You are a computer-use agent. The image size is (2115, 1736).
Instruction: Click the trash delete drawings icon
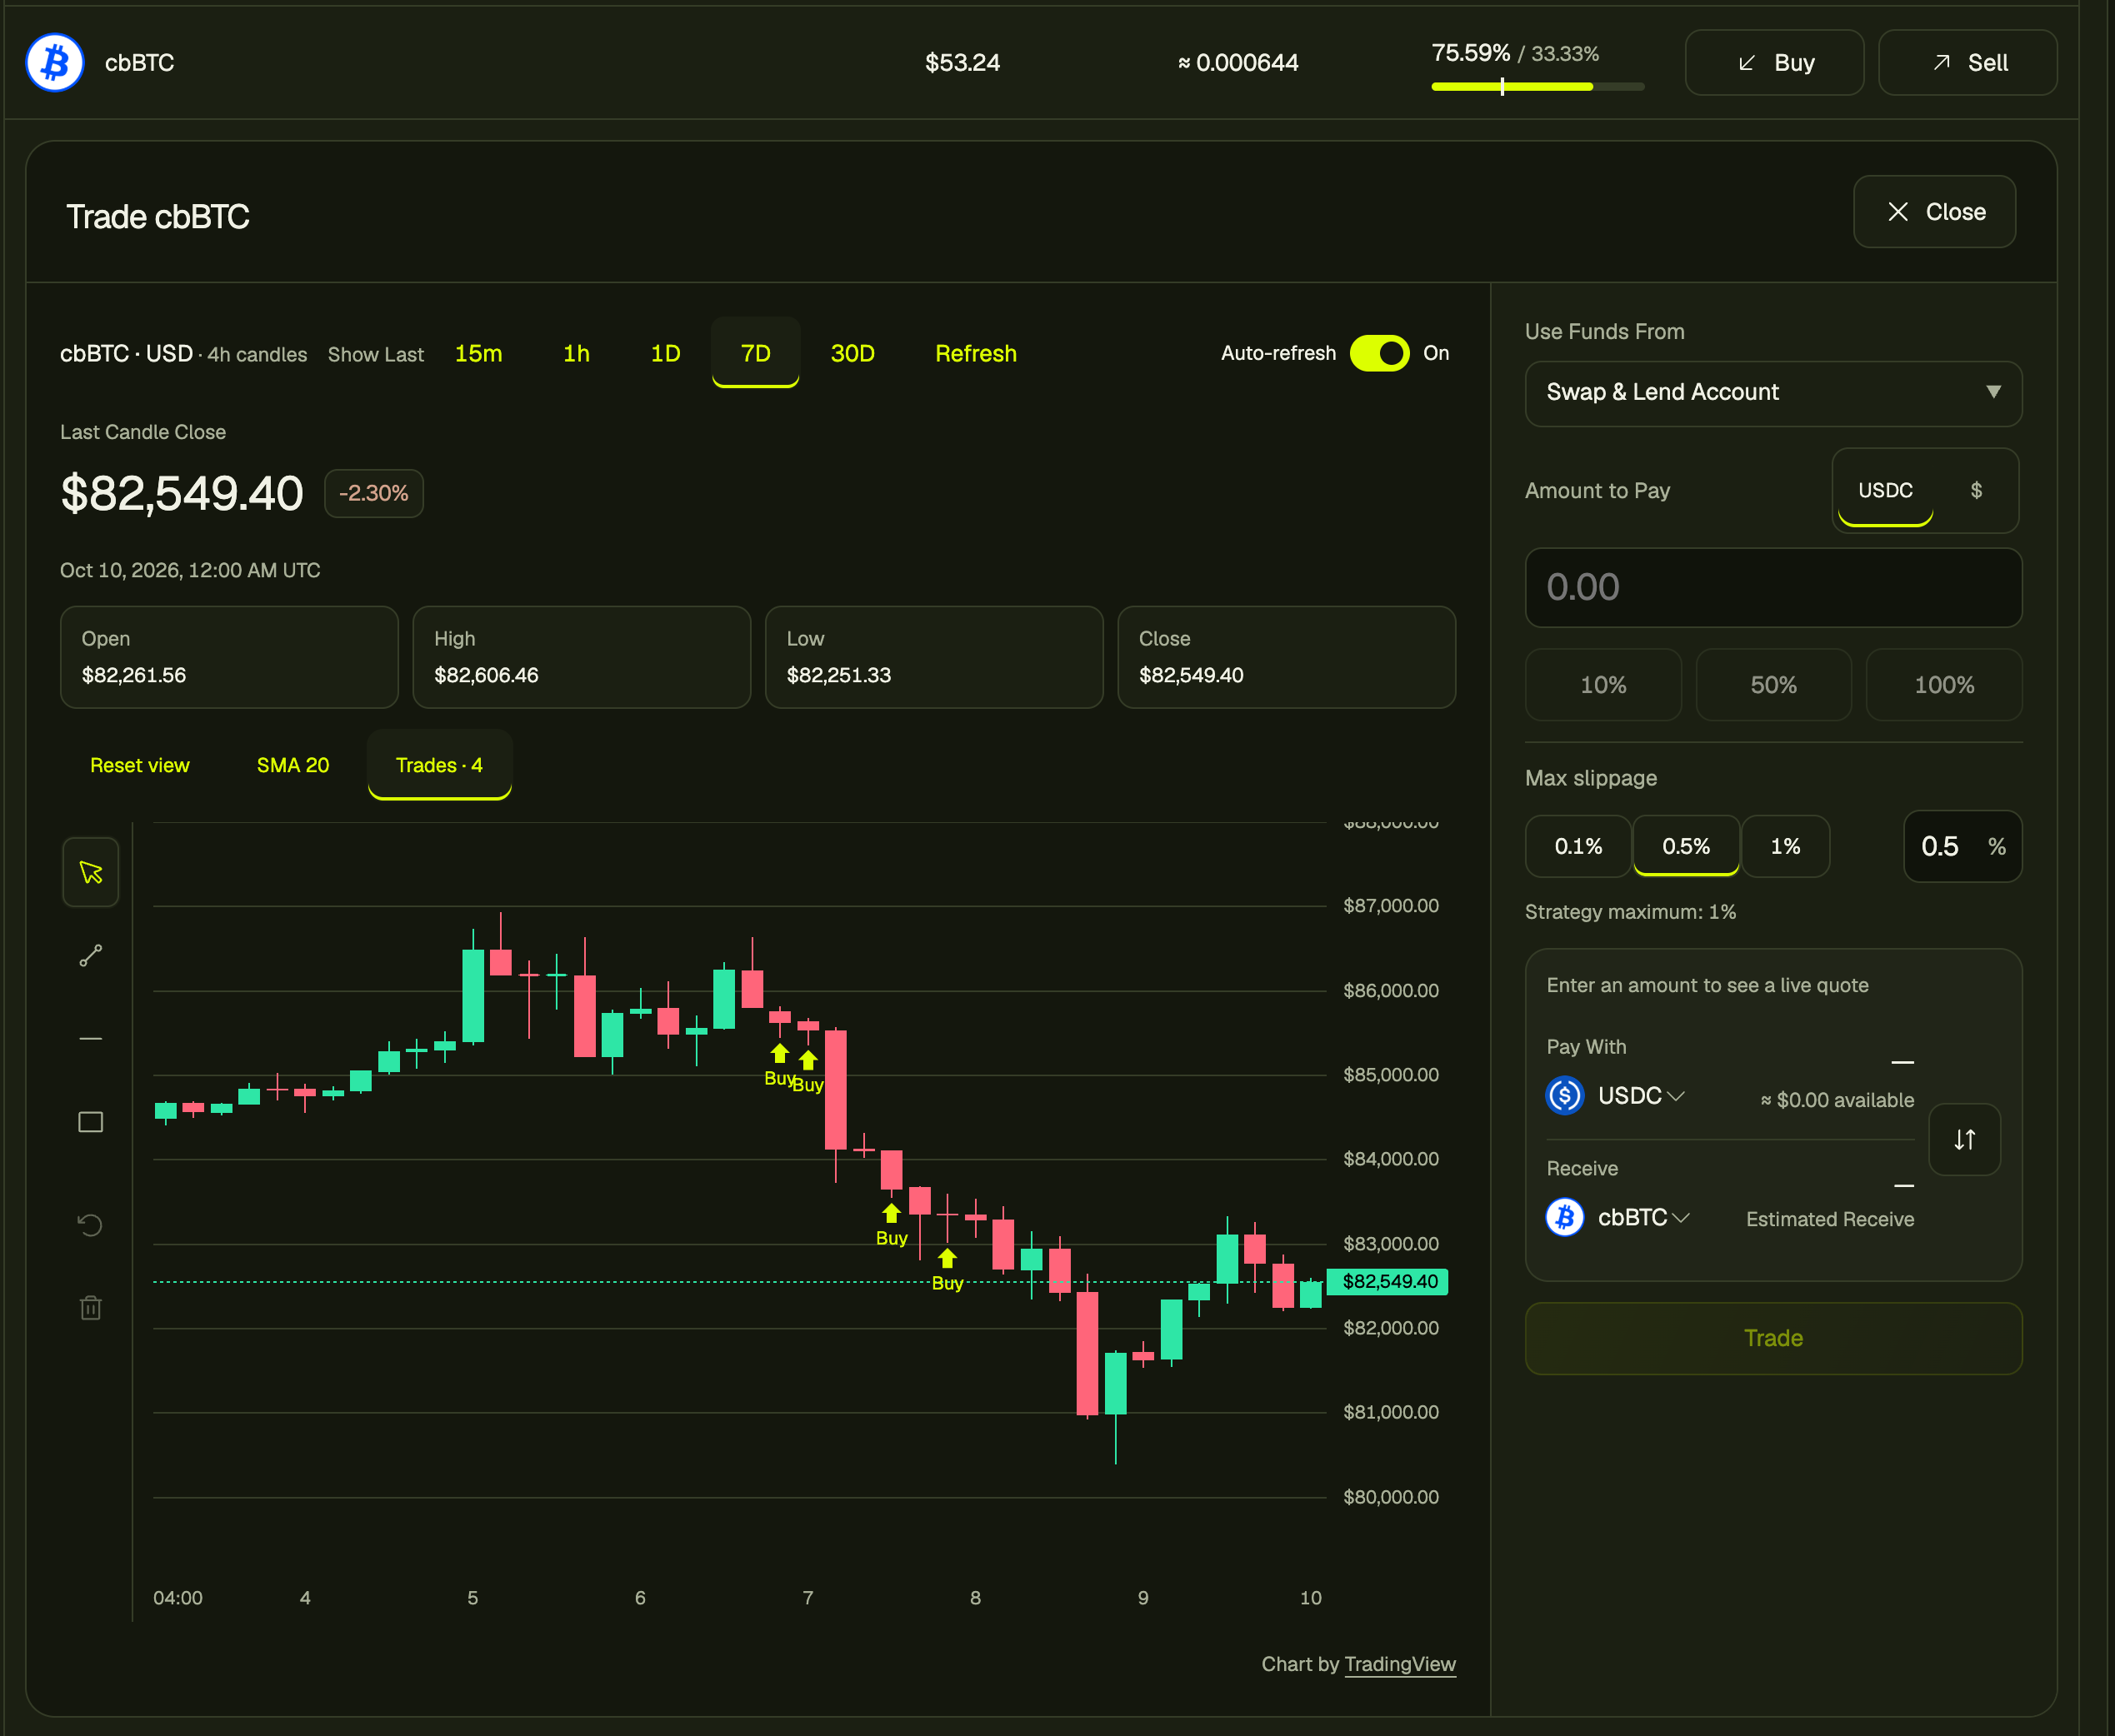pos(91,1308)
